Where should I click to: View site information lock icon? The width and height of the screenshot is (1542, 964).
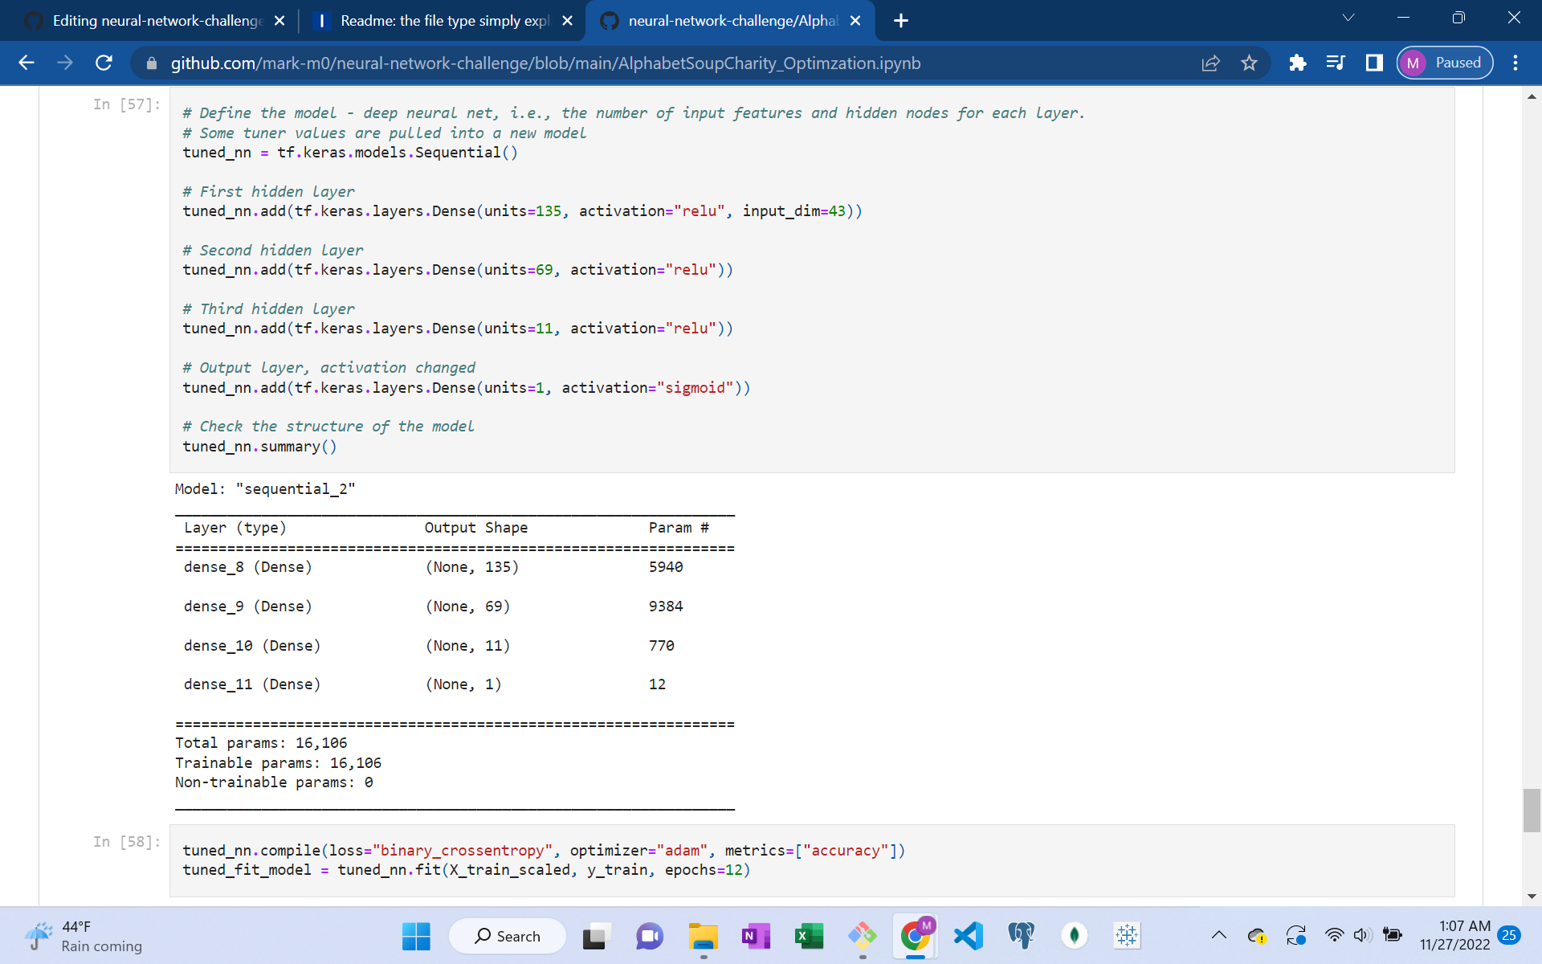[x=151, y=63]
